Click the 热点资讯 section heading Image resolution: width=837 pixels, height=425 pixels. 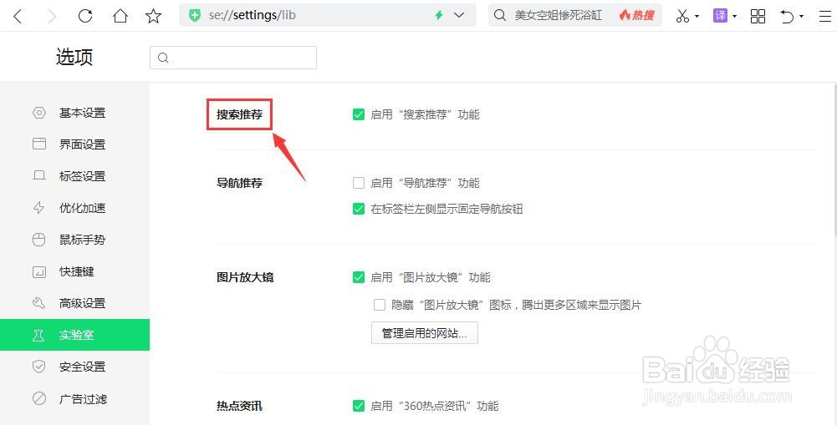pyautogui.click(x=240, y=406)
